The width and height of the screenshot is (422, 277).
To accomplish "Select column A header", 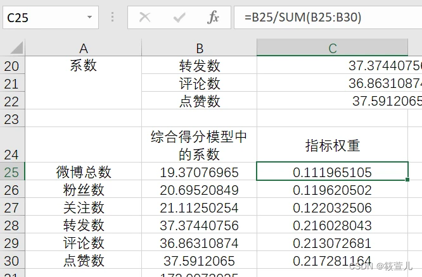I will coord(84,48).
